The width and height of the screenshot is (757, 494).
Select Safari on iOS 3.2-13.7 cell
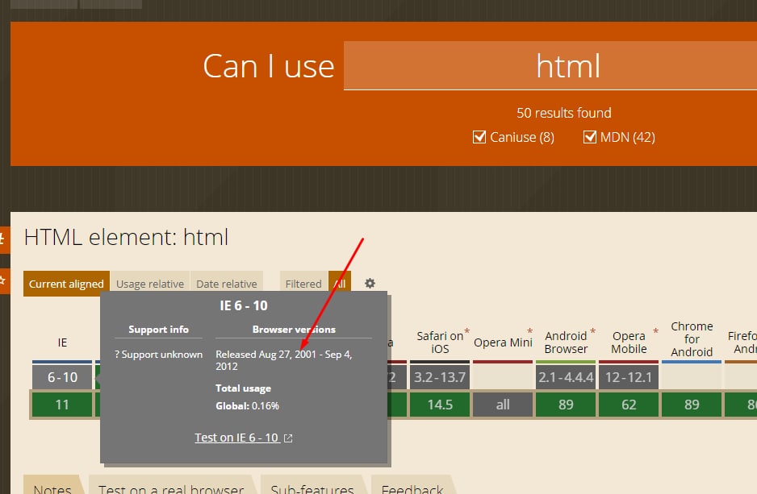440,377
